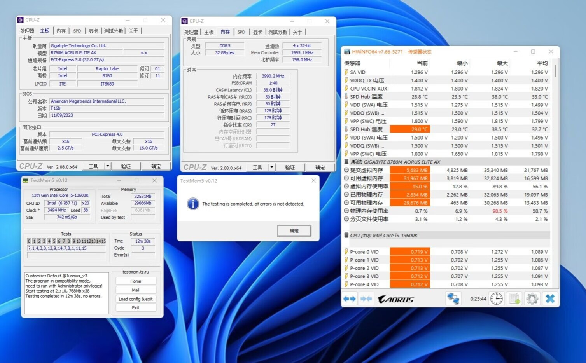This screenshot has height=363, width=586.
Task: Click CPU-Z memory window title icon
Action: coord(185,21)
